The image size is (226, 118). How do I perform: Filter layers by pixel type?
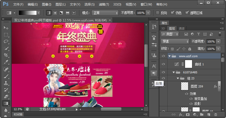click(x=186, y=34)
